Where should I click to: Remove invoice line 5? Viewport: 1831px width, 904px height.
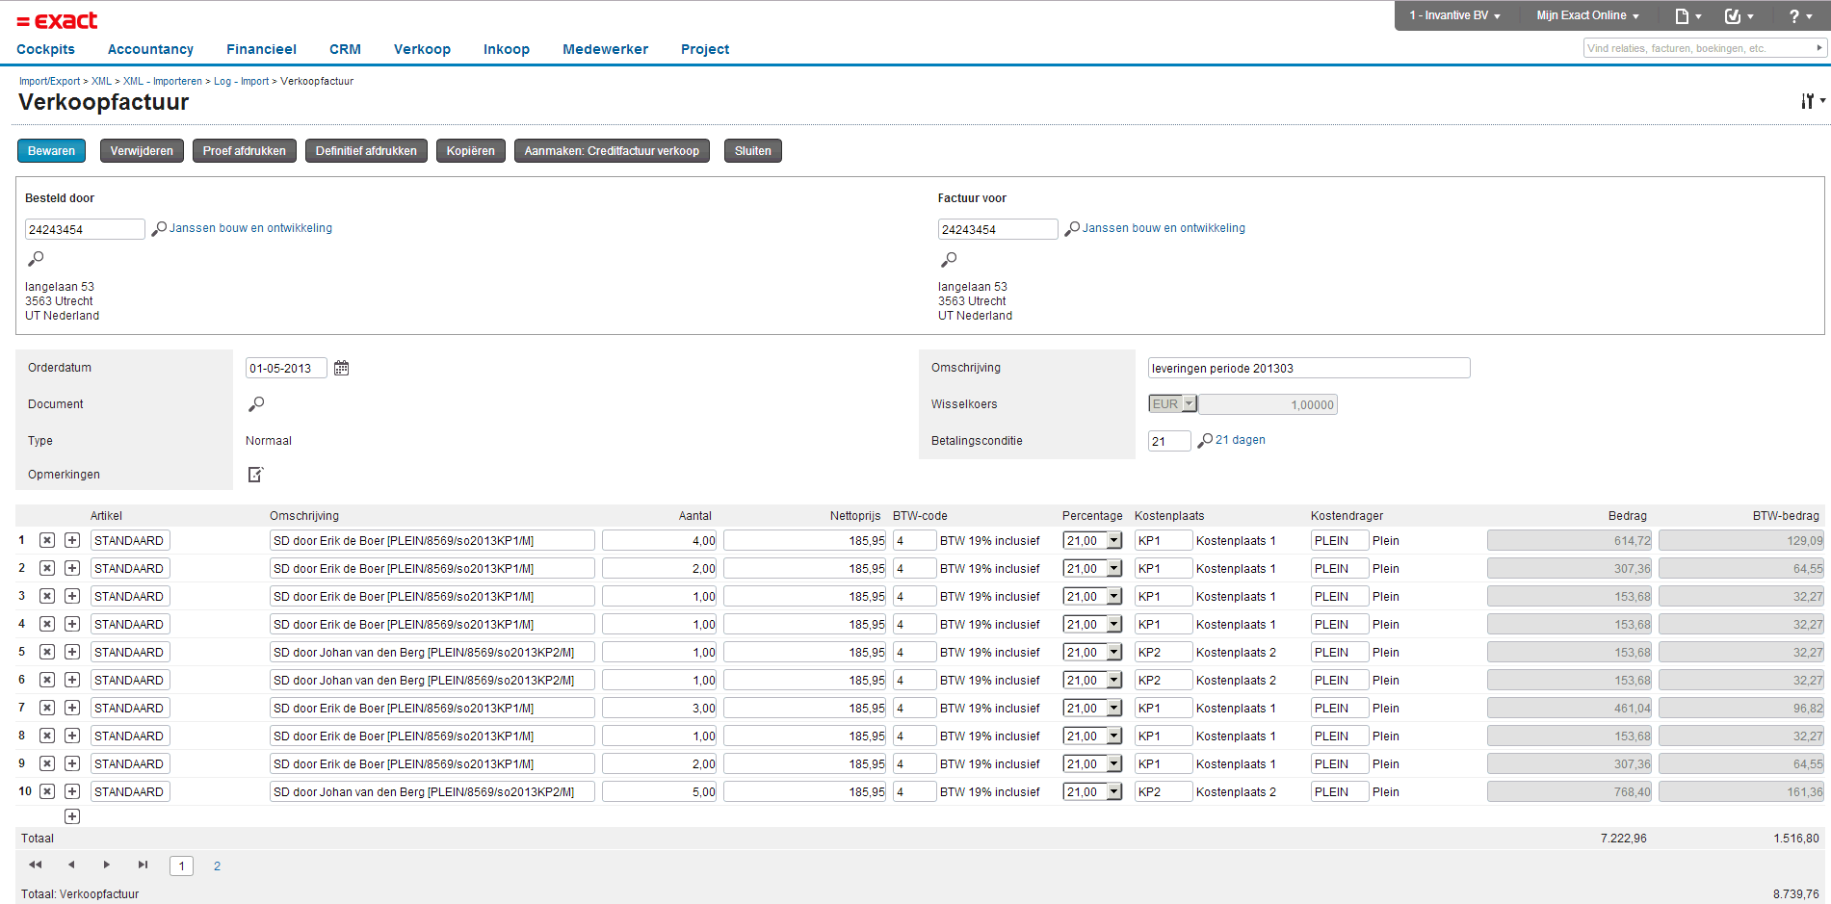(x=47, y=653)
